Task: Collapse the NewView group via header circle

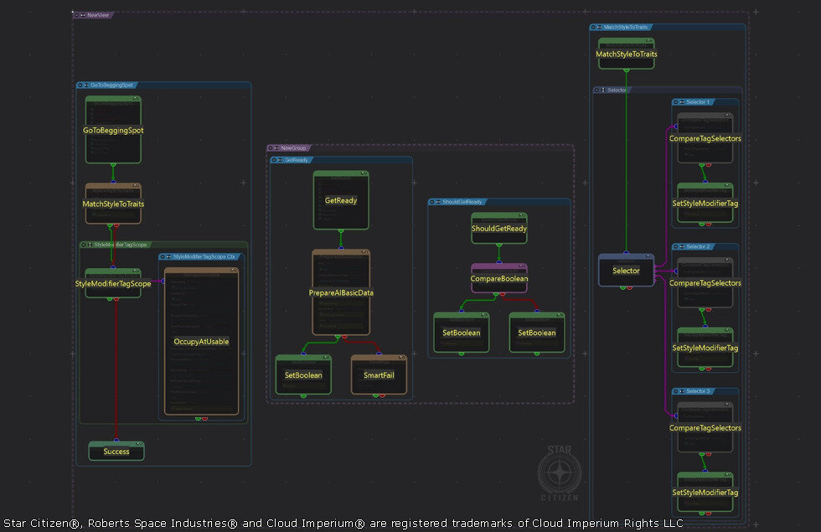Action: [76, 15]
